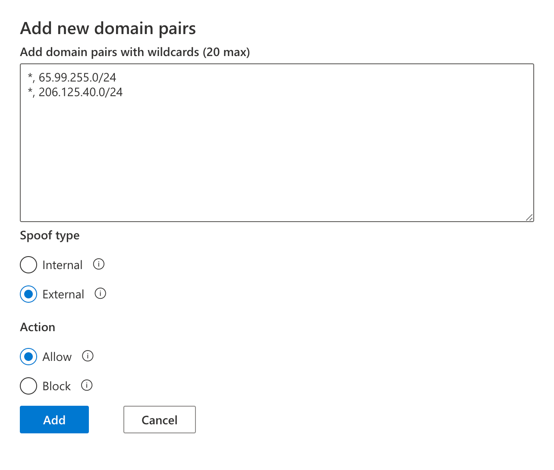Click the Add button
This screenshot has width=554, height=470.
pyautogui.click(x=54, y=420)
